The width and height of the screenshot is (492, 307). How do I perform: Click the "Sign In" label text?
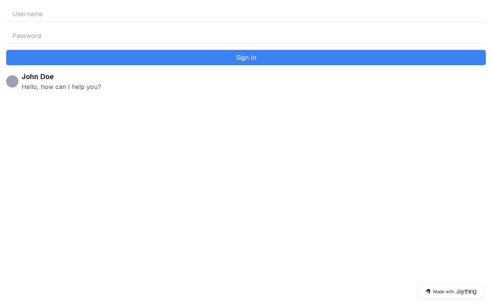point(246,58)
